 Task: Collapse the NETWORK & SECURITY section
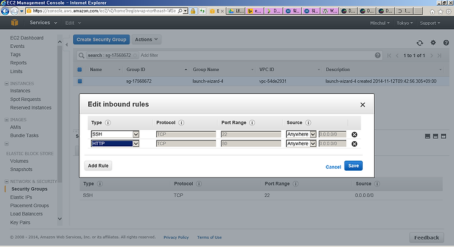click(6, 181)
